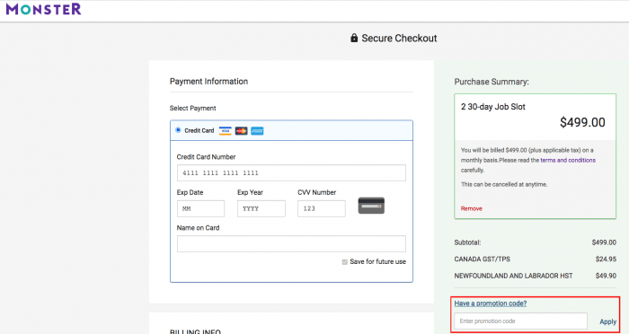
Task: Toggle Save for future use checkbox
Action: (344, 262)
